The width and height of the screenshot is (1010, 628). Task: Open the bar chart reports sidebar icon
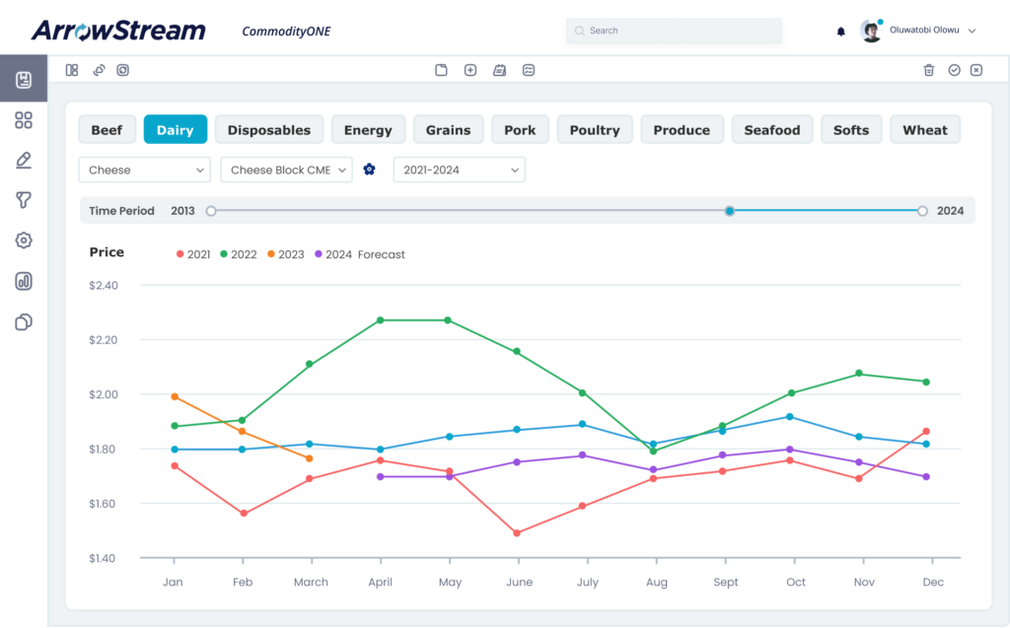pyautogui.click(x=24, y=281)
